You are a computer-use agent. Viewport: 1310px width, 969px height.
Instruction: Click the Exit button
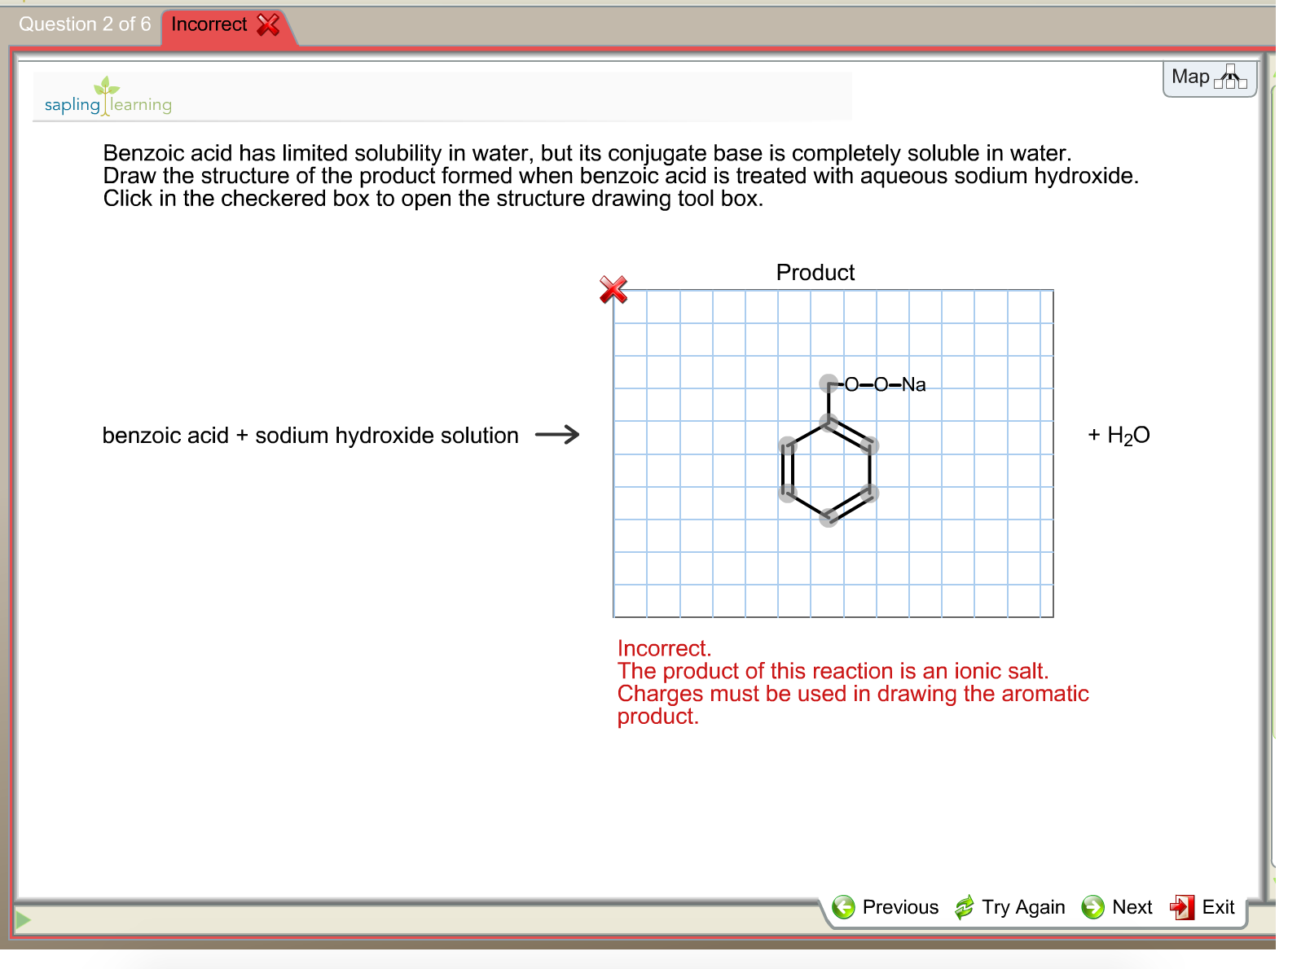(x=1202, y=907)
